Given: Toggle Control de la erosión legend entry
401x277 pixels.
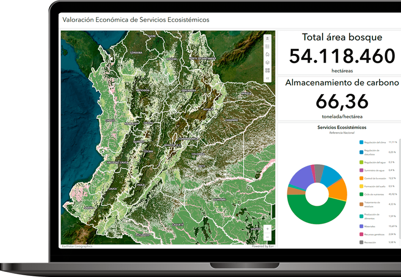Looking at the screenshot, I should (375, 178).
